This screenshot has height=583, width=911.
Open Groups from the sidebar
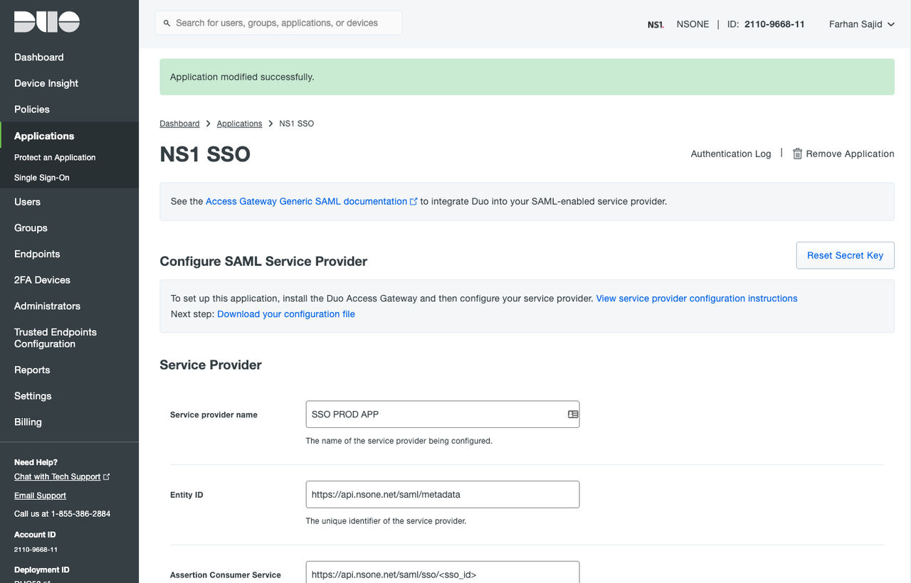tap(31, 228)
